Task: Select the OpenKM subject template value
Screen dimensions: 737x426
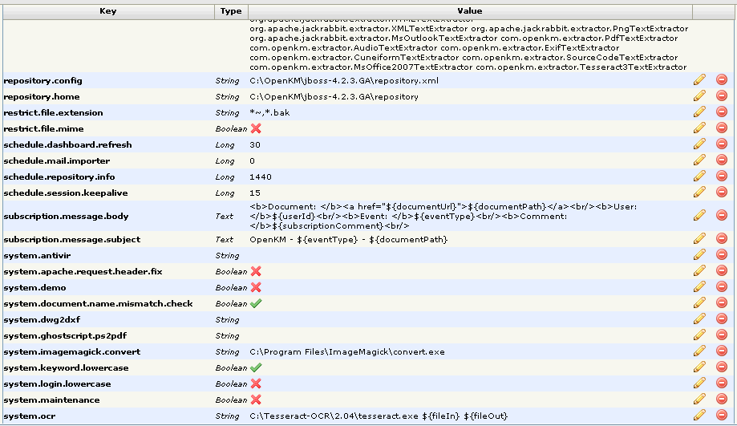Action: pyautogui.click(x=349, y=240)
